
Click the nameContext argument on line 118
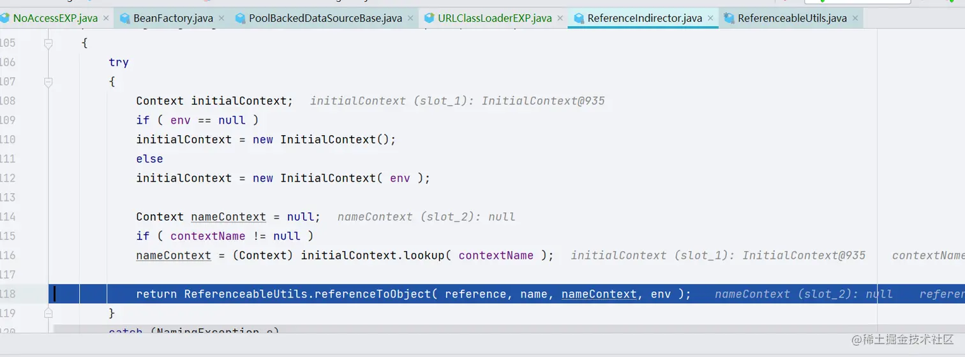599,294
